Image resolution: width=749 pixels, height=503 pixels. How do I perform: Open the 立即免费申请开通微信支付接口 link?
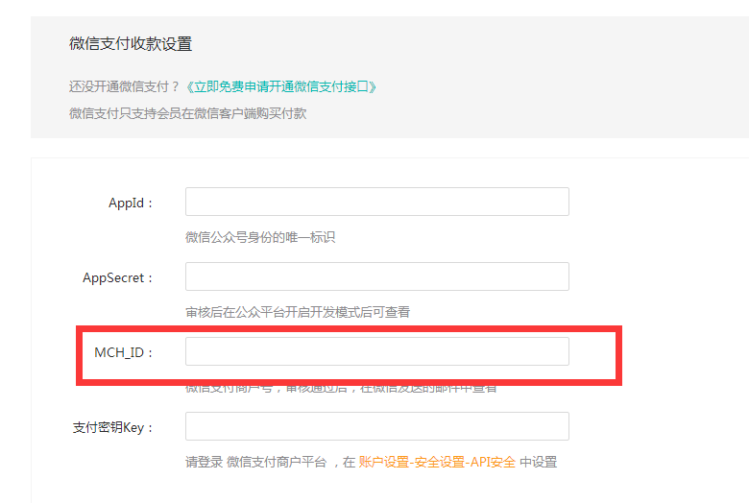[x=280, y=86]
